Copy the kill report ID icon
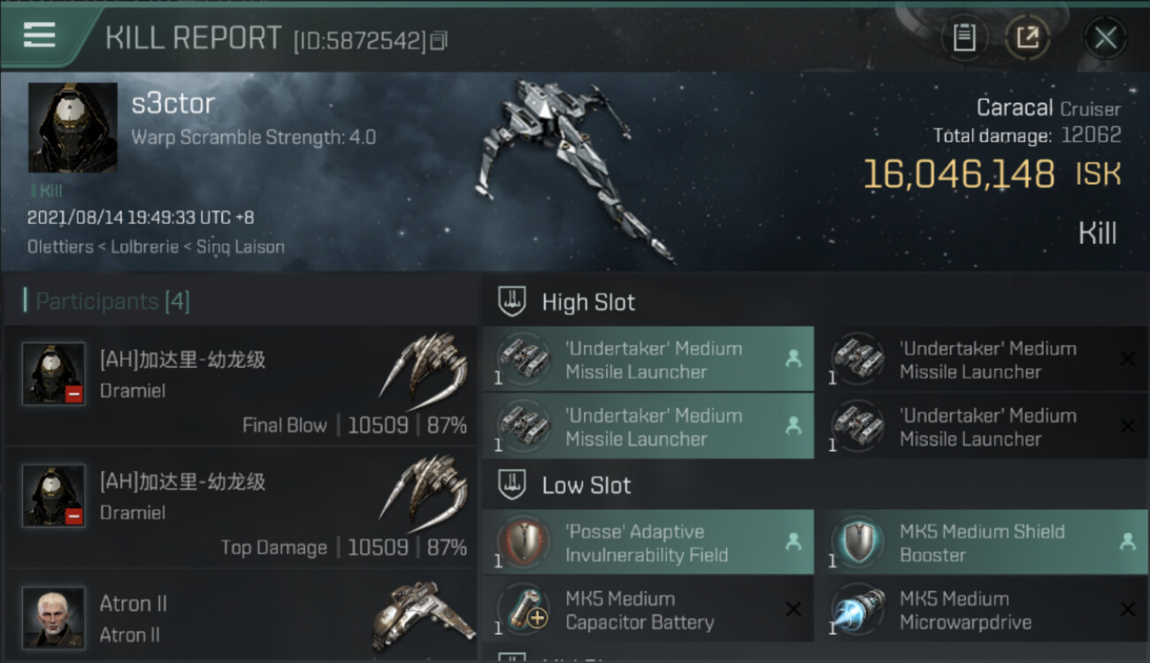1150x663 pixels. pyautogui.click(x=440, y=40)
